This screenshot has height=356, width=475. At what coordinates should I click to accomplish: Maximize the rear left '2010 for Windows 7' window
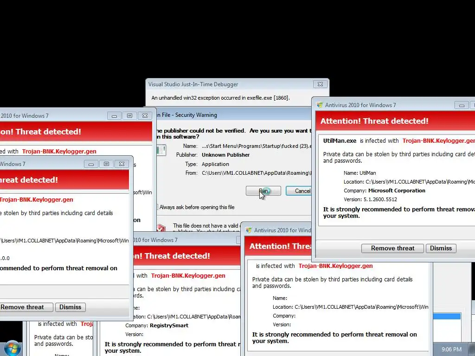pos(130,116)
